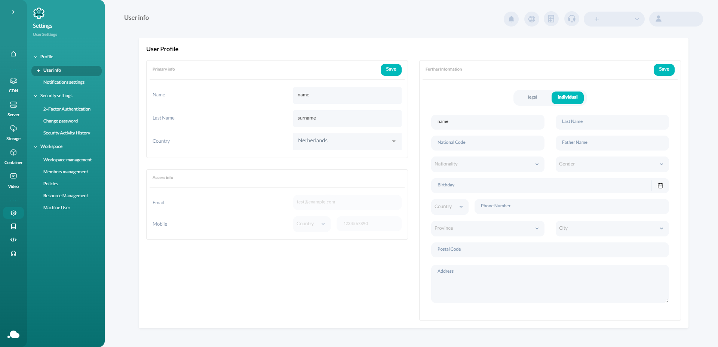Viewport: 718px width, 347px height.
Task: Open 2-Factor Authentication settings
Action: (67, 109)
